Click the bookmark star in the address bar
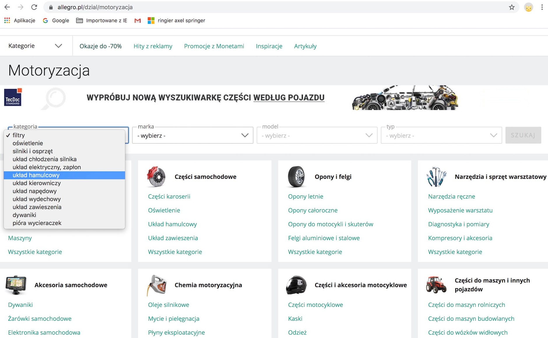The width and height of the screenshot is (548, 338). click(512, 7)
